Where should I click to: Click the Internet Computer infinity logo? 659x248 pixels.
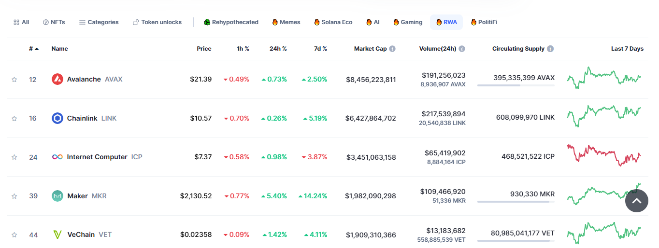57,157
